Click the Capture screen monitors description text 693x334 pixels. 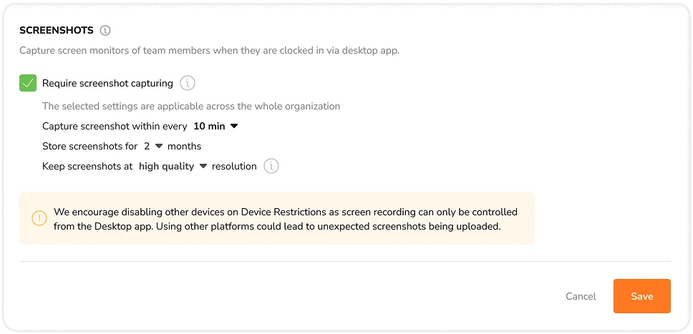(x=210, y=50)
